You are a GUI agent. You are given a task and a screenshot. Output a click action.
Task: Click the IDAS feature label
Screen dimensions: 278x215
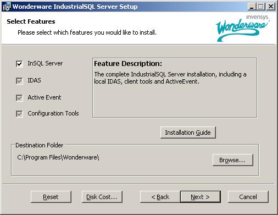[x=34, y=80]
